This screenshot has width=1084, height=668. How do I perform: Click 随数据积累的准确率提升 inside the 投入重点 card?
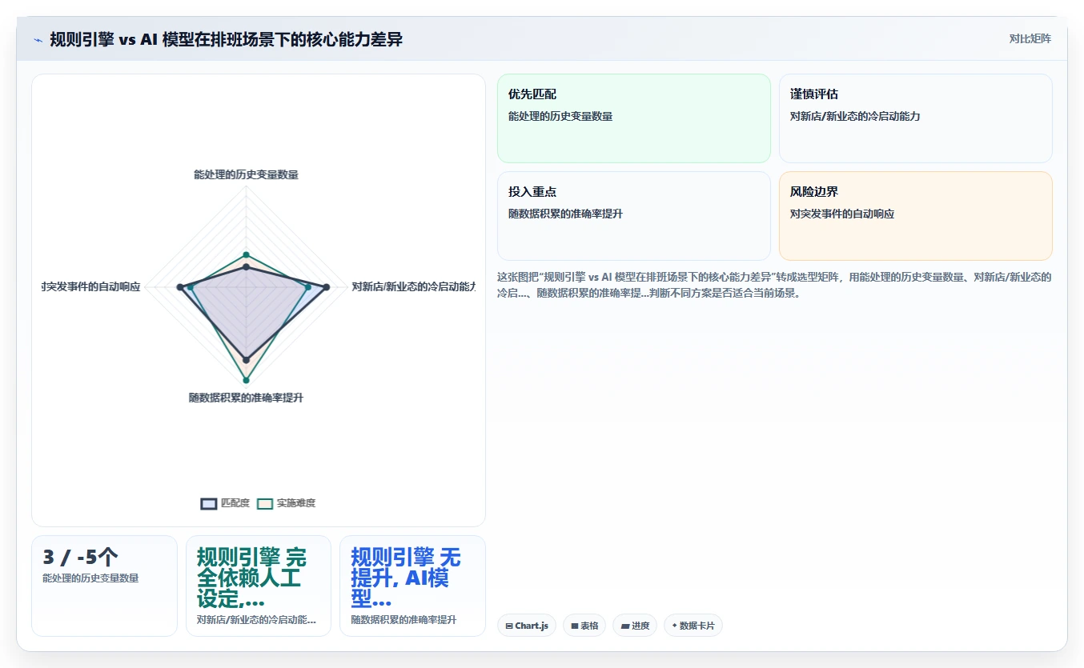[565, 214]
